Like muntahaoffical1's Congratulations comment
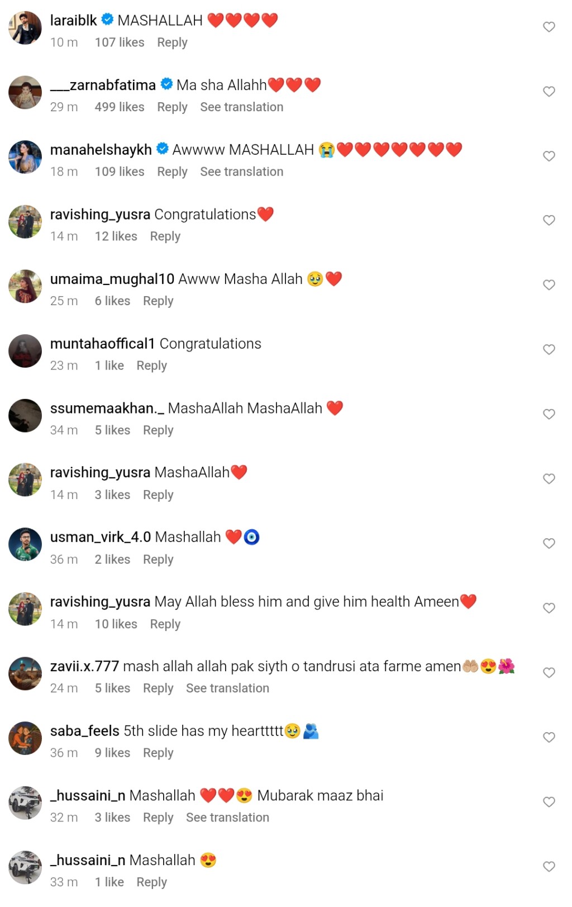Viewport: 572px width, 907px height. [x=549, y=349]
